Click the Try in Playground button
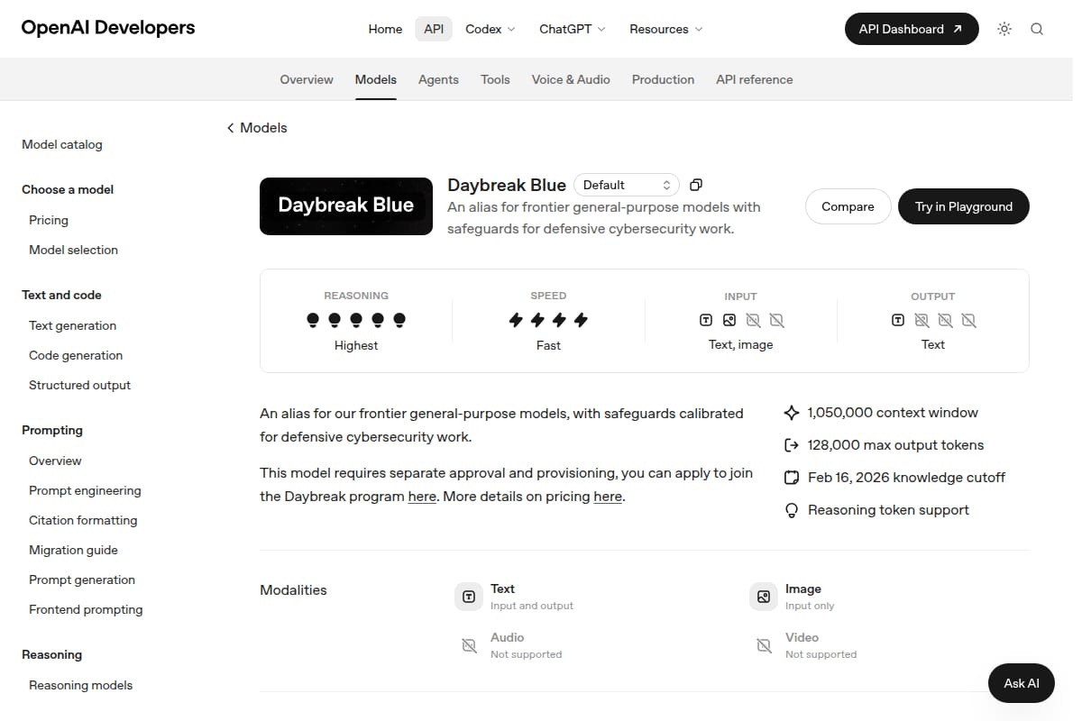This screenshot has width=1082, height=721. coord(964,206)
